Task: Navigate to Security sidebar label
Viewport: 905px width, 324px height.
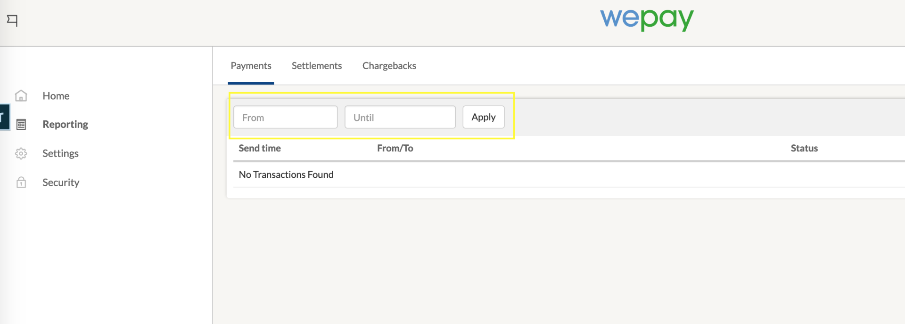Action: point(61,182)
